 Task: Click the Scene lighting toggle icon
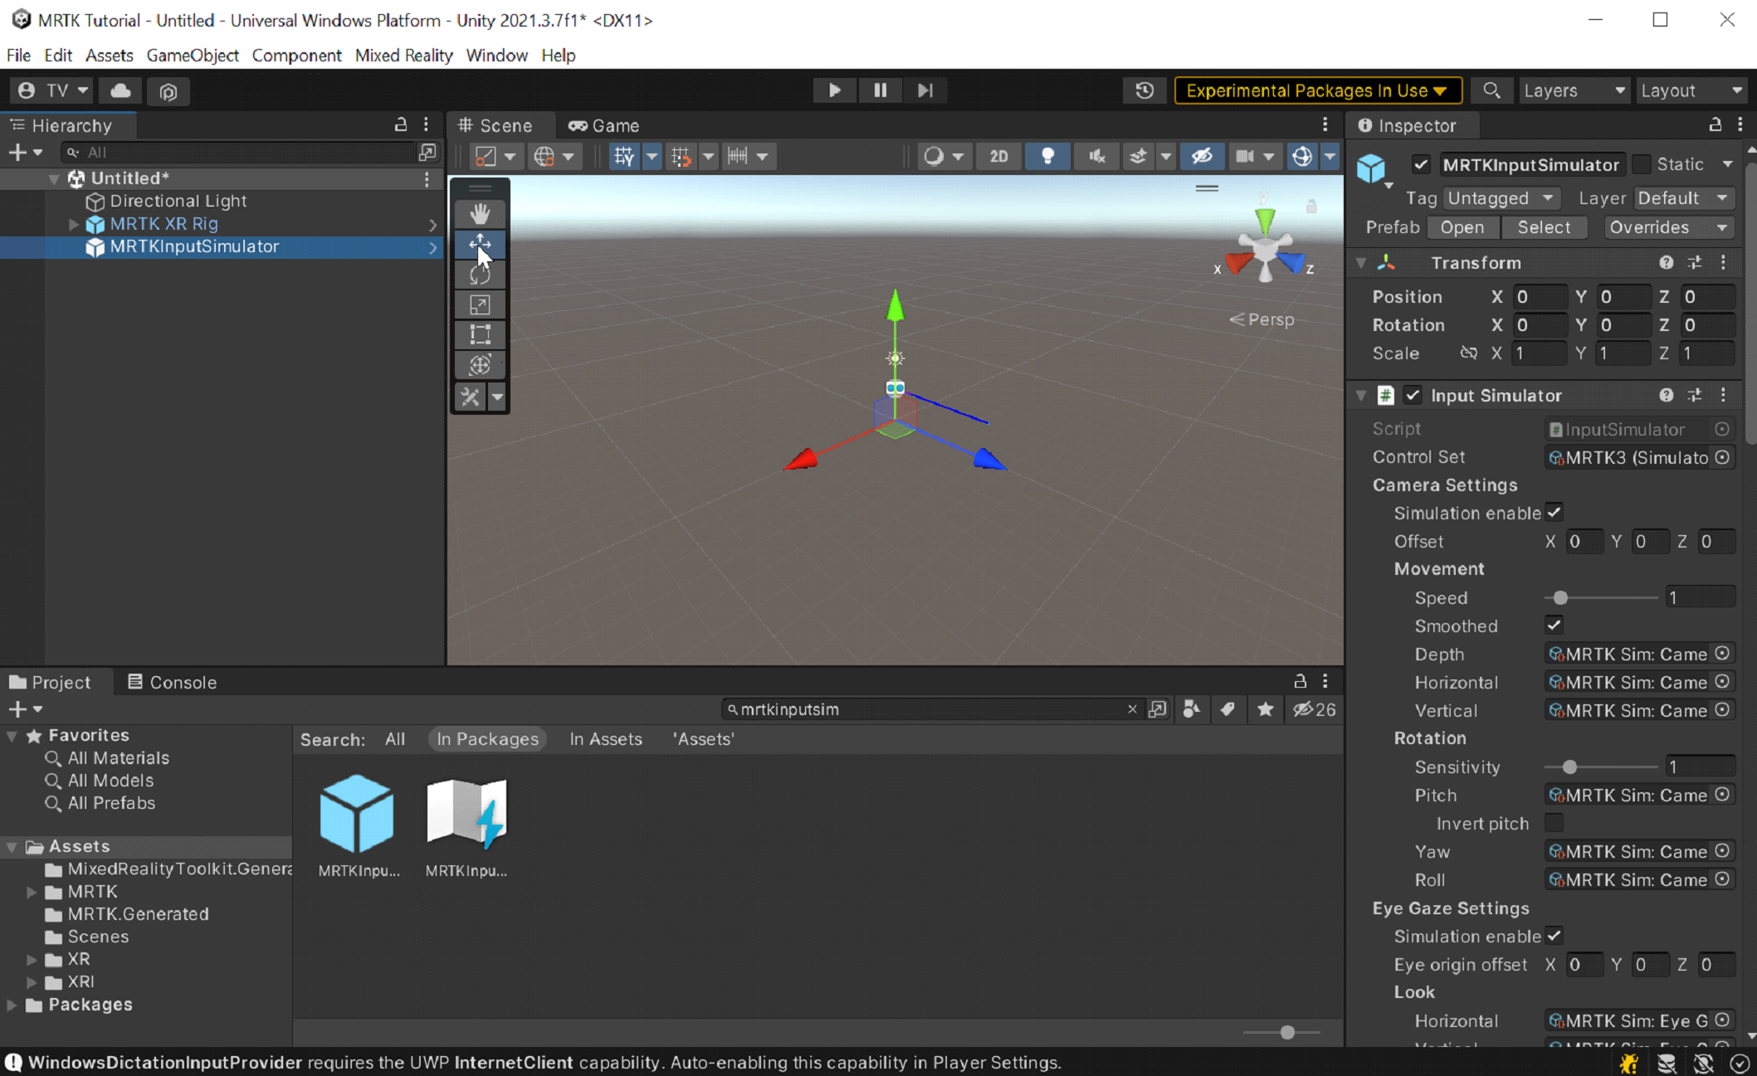tap(1047, 154)
